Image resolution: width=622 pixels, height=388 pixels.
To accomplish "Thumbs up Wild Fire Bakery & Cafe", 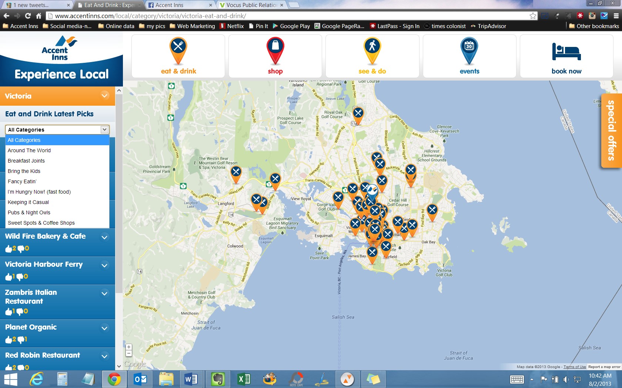I will point(9,249).
